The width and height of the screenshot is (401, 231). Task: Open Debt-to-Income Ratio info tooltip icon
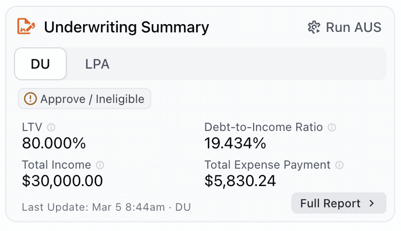332,127
